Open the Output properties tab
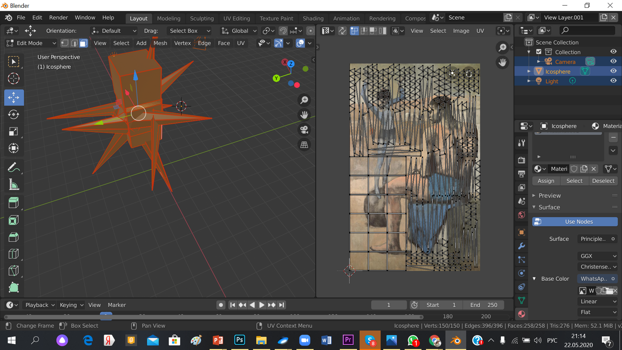This screenshot has height=350, width=622. coord(522,174)
